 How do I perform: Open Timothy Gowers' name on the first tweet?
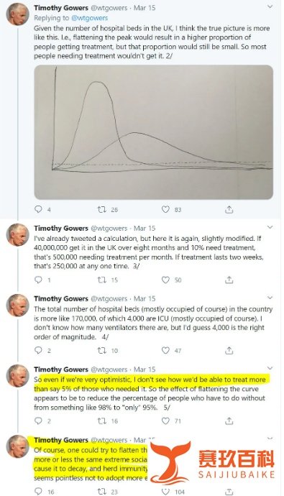(x=61, y=8)
